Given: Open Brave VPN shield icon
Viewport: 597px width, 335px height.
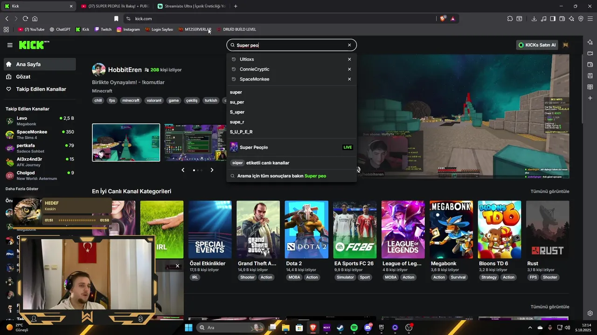Looking at the screenshot, I should [581, 19].
